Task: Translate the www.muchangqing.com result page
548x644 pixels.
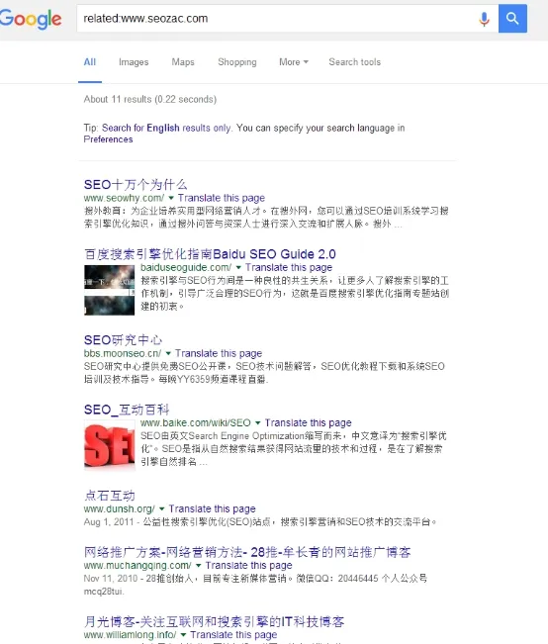Action: coord(249,566)
